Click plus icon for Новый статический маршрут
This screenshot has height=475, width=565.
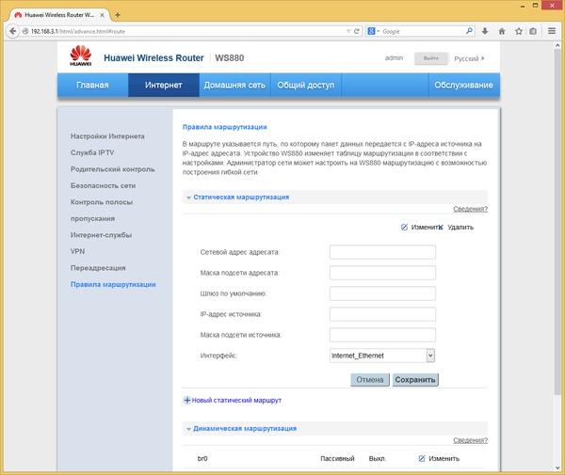tap(187, 400)
